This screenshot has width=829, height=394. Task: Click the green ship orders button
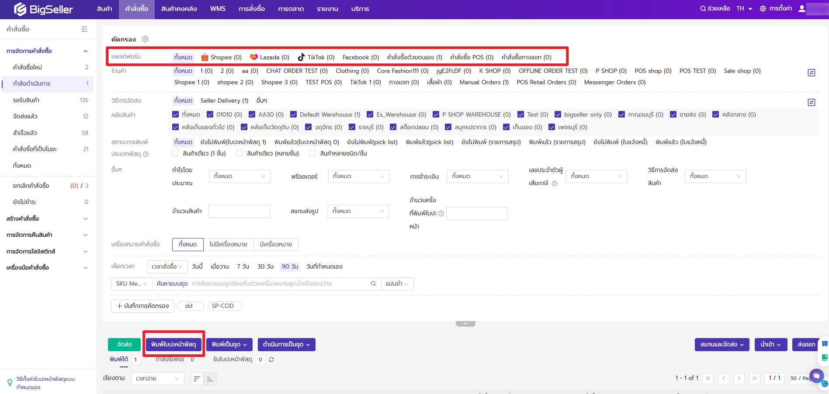coord(124,345)
